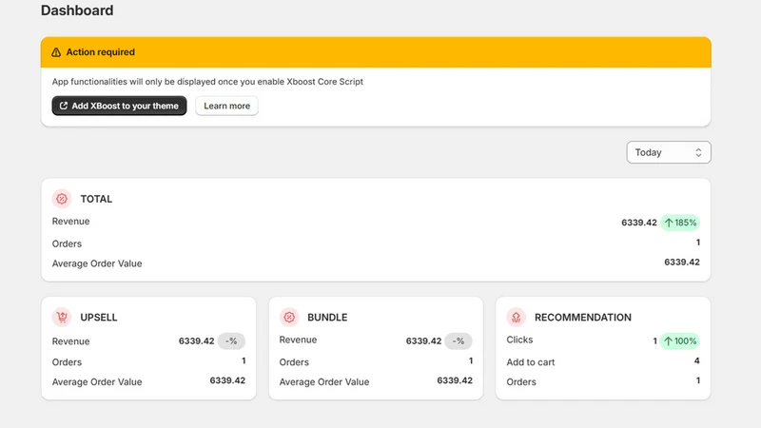
Task: Click the Orders label in UPSELL card
Action: coord(67,362)
